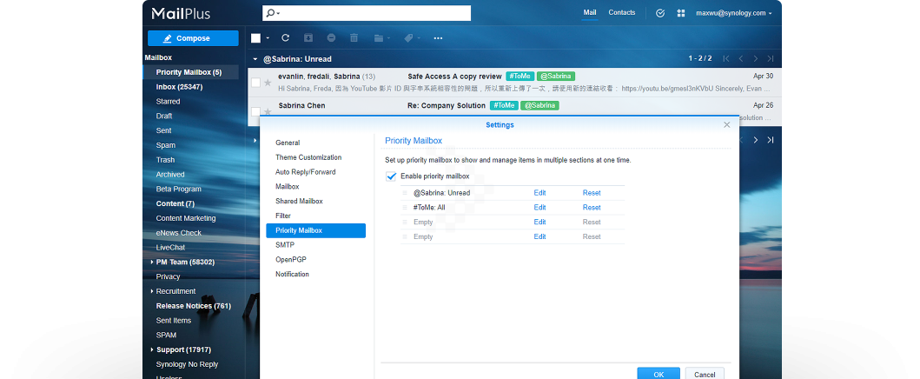Click the Archive icon in the toolbar

[x=308, y=38]
